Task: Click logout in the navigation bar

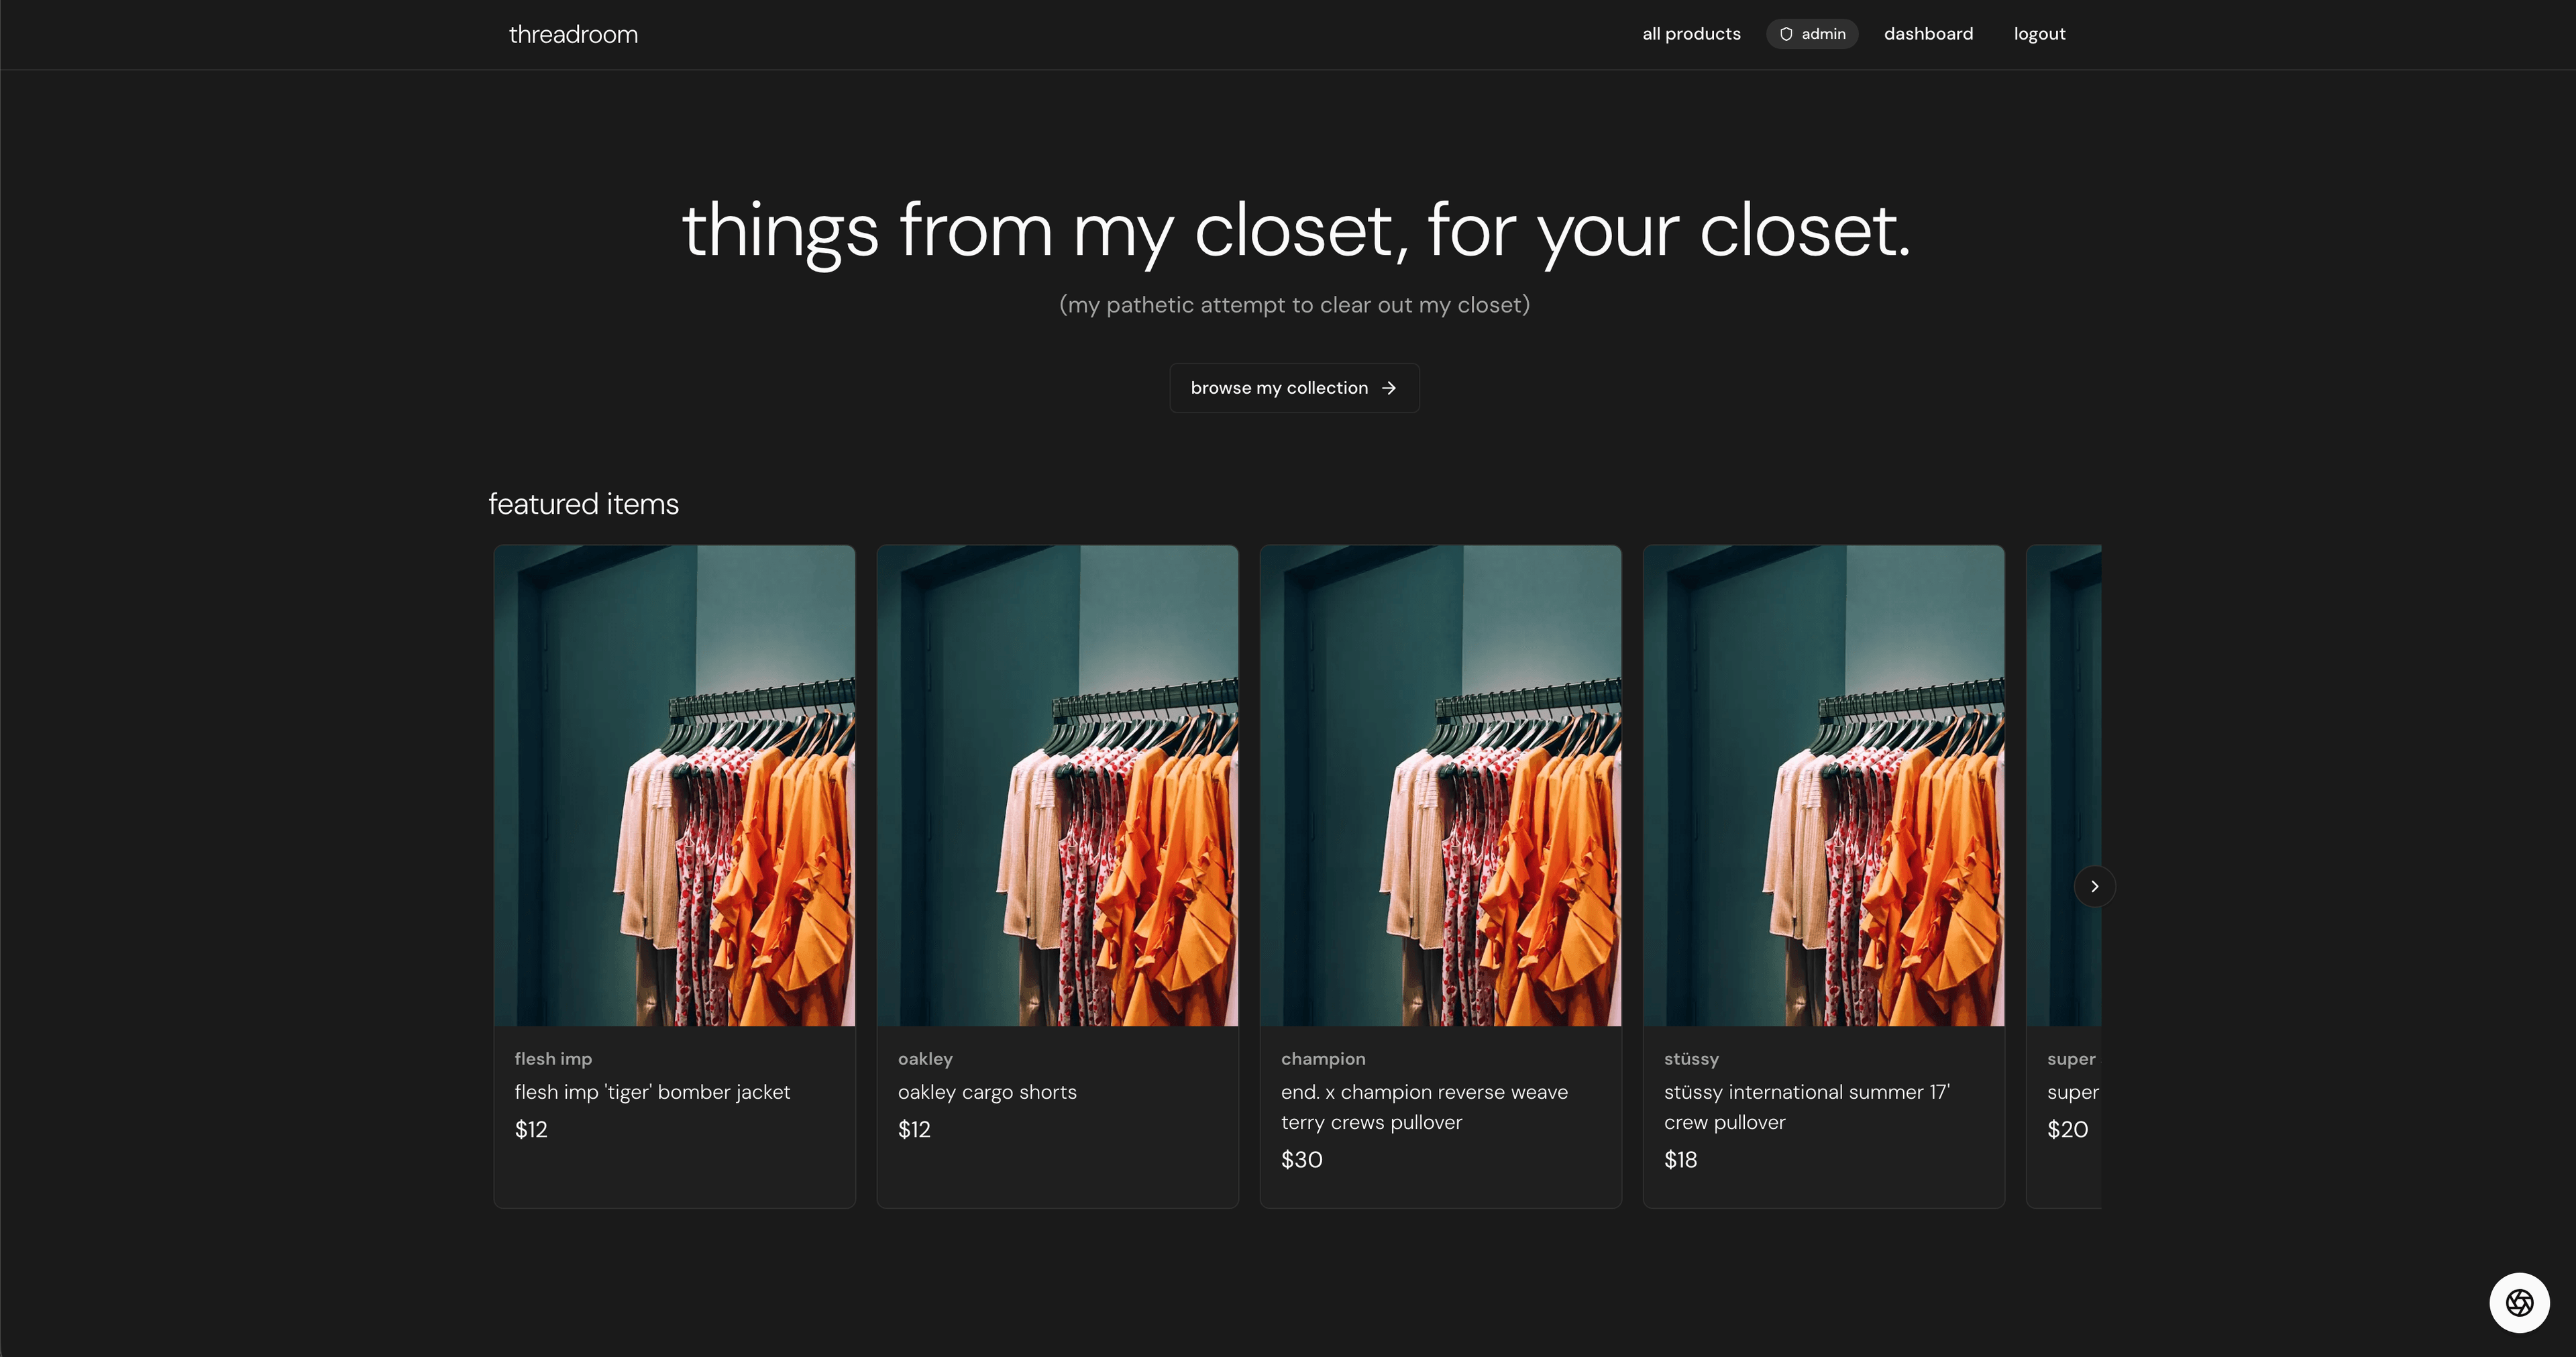Action: pyautogui.click(x=2039, y=33)
